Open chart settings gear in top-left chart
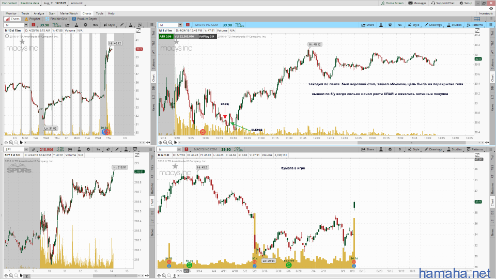The image size is (496, 279). 85,25
